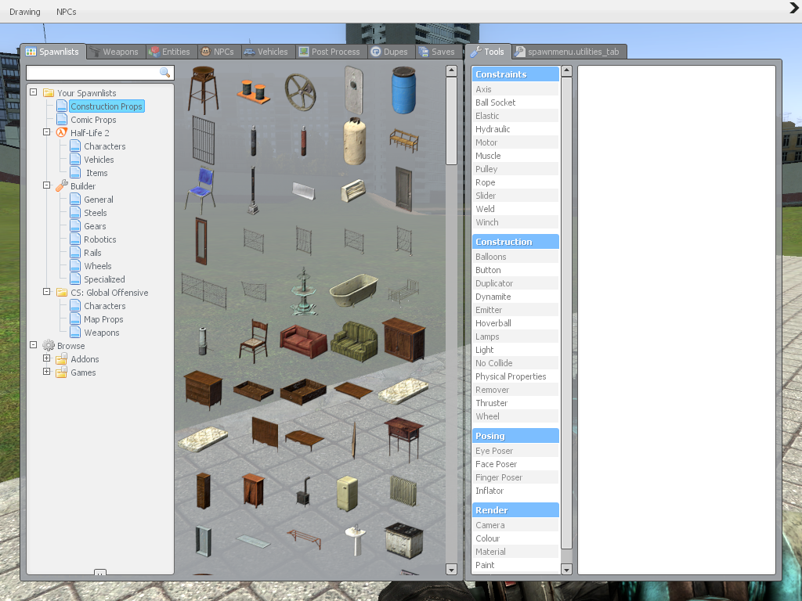Expand the Addons folder
Image resolution: width=802 pixels, height=601 pixels.
(46, 358)
